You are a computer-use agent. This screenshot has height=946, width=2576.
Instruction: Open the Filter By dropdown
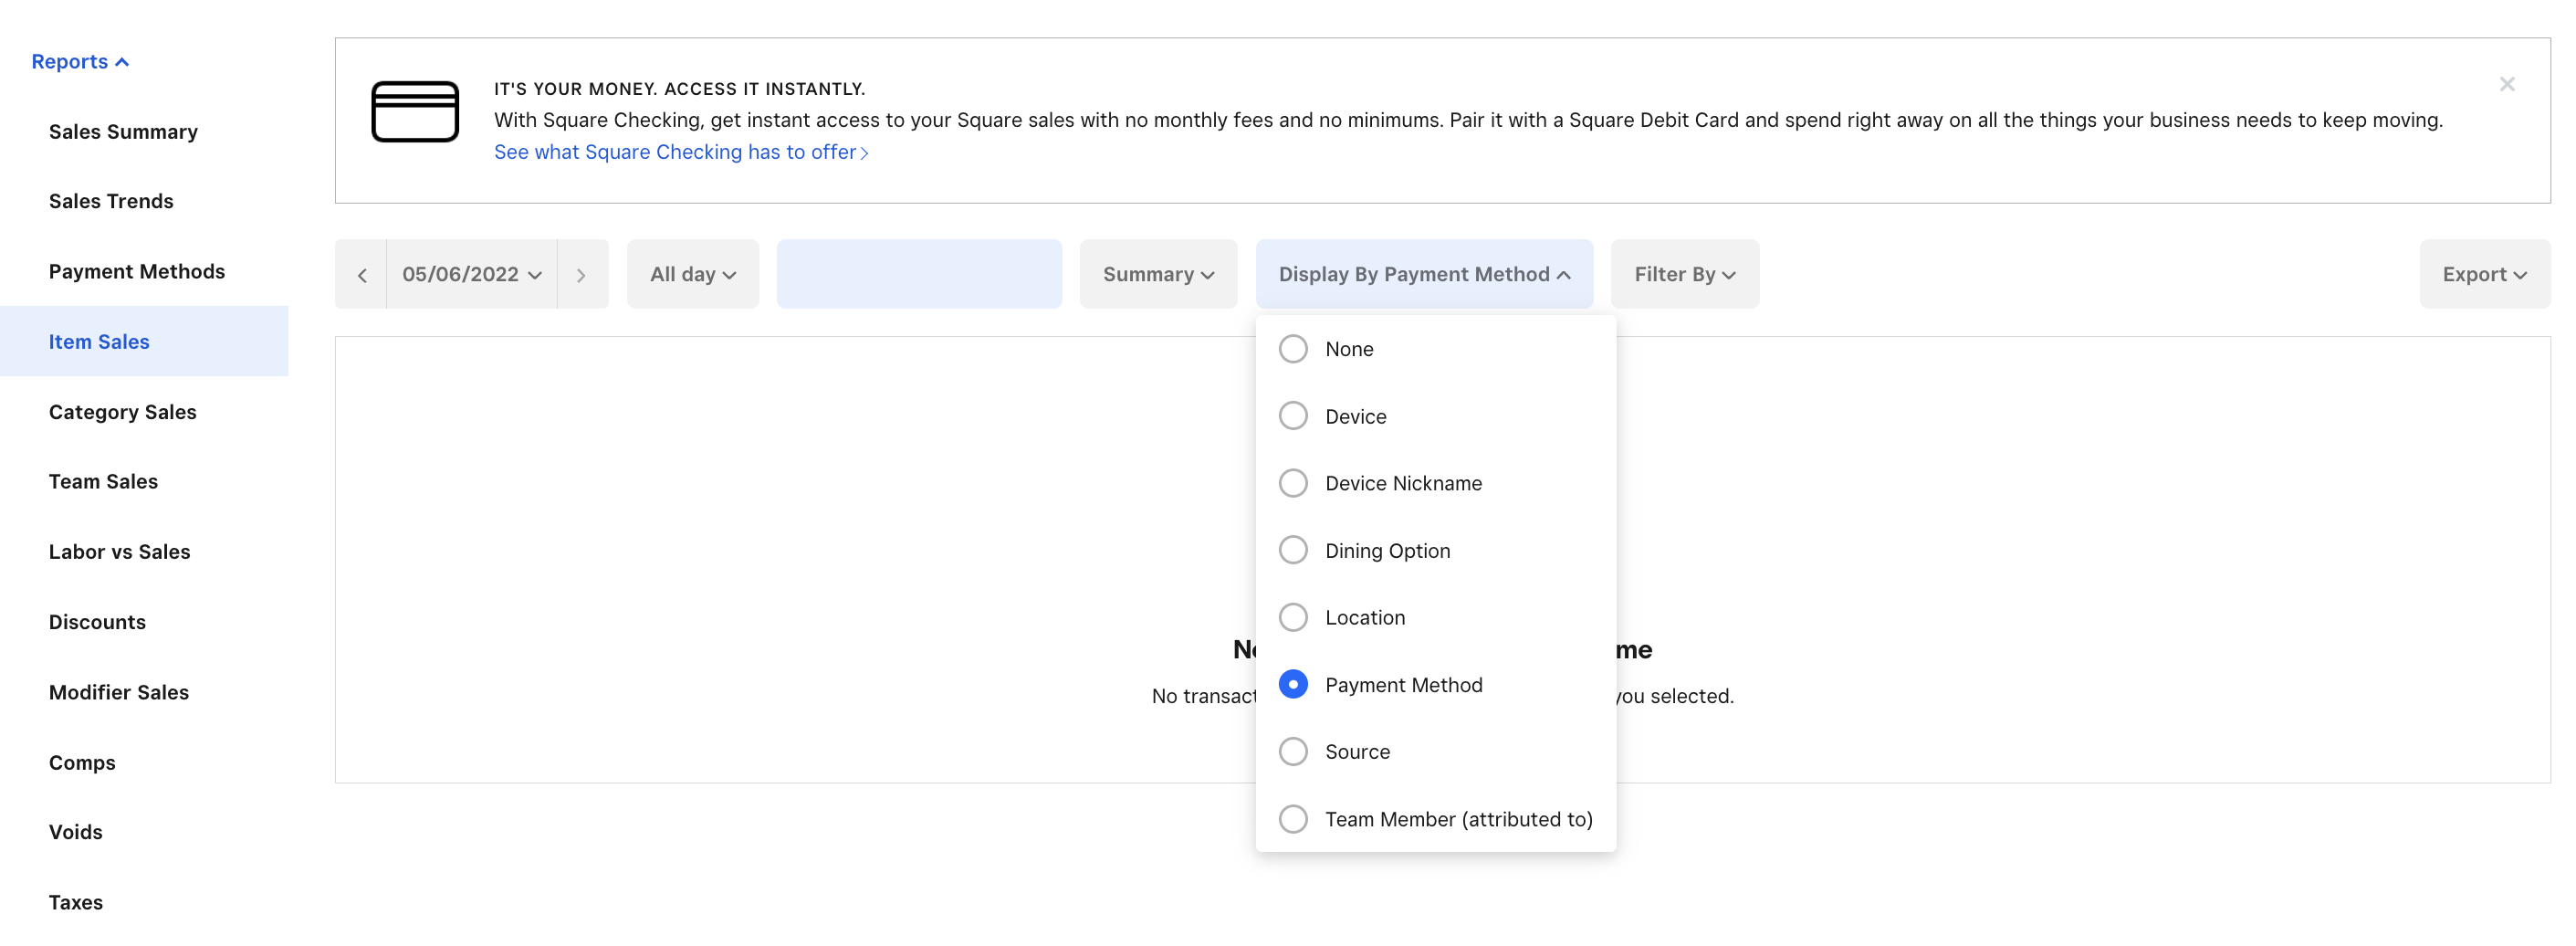click(x=1684, y=275)
